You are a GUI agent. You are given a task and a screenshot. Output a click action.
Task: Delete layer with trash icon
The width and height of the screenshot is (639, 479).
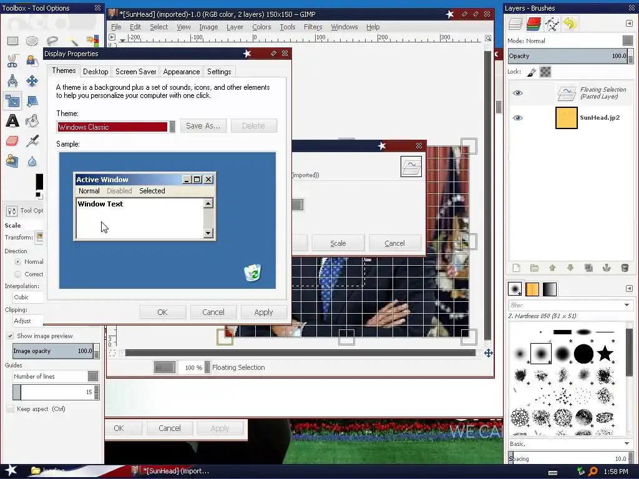tap(625, 268)
